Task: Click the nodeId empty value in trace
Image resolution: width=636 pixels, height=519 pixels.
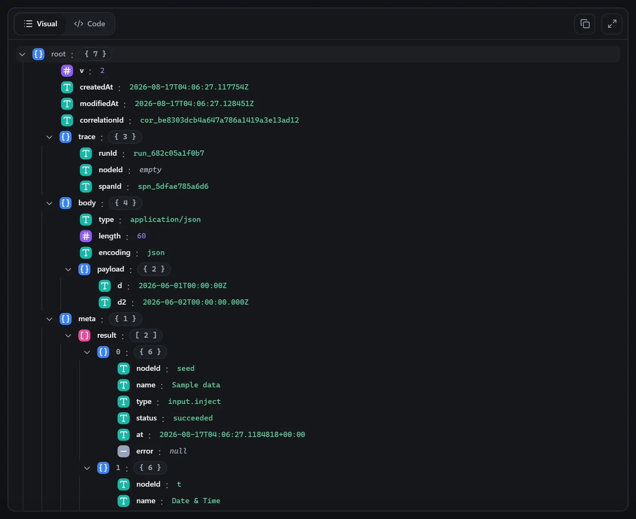Action: [x=150, y=170]
